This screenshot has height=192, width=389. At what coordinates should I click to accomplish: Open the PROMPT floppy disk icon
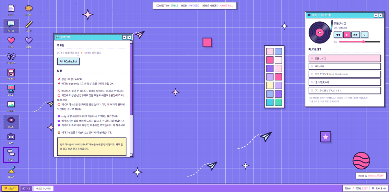(11, 74)
